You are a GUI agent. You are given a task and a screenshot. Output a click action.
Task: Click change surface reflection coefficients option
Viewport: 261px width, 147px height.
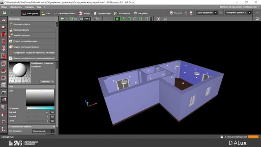pyautogui.click(x=32, y=58)
